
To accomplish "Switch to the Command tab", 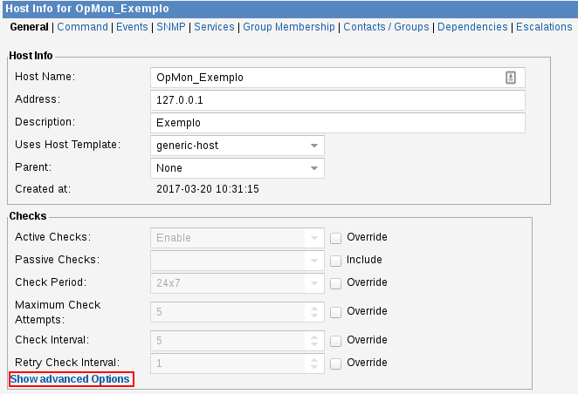I will pos(82,27).
